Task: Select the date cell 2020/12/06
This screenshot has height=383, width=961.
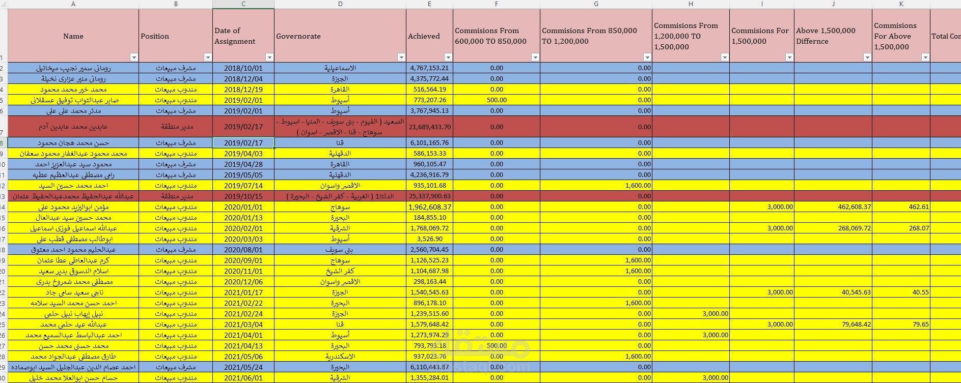Action: tap(243, 282)
